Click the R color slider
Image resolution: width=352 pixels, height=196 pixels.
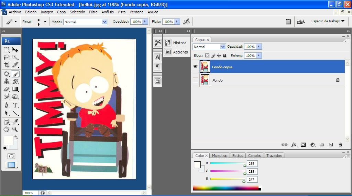[x=228, y=163]
